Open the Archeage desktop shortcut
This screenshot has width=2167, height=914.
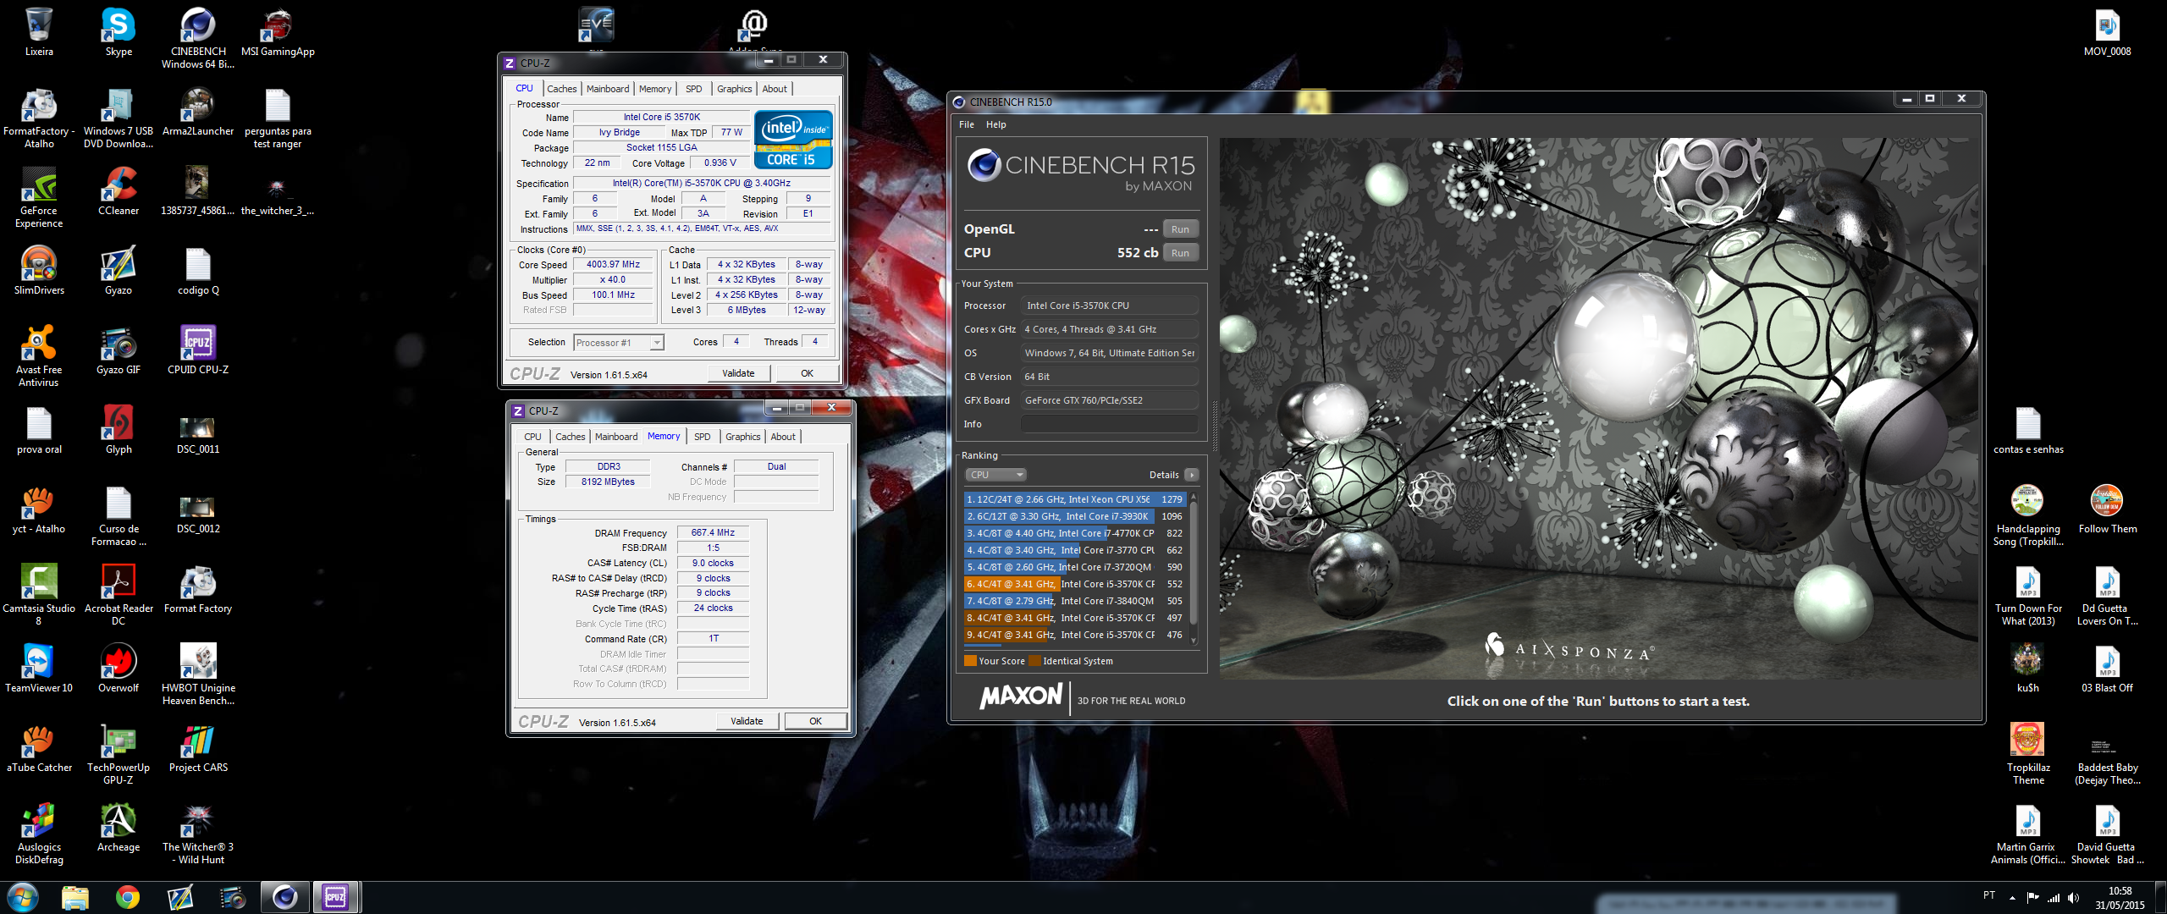pos(119,828)
